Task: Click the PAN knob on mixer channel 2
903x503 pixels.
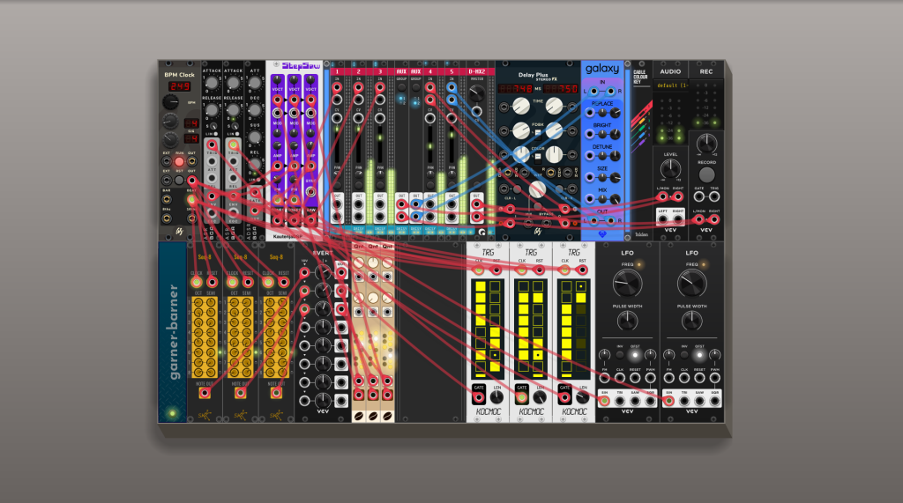Action: click(358, 174)
